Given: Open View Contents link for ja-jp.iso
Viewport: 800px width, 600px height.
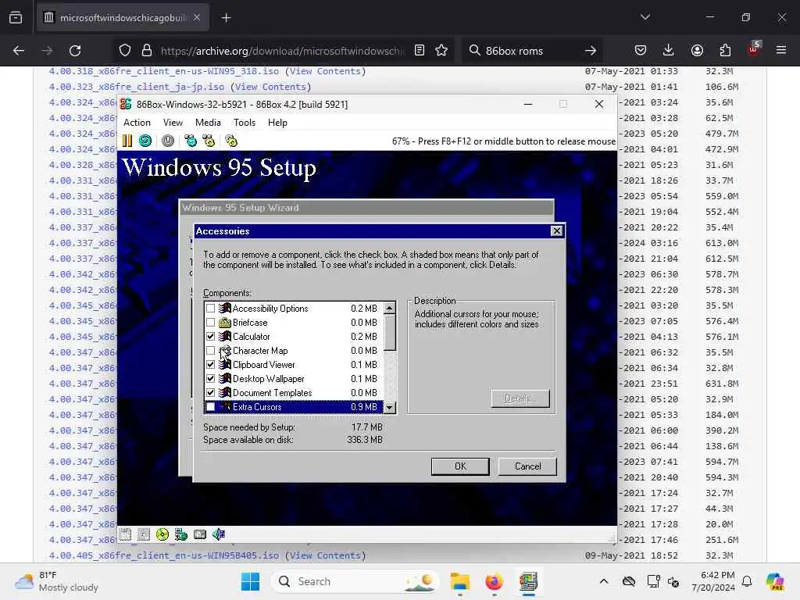Looking at the screenshot, I should pos(270,87).
